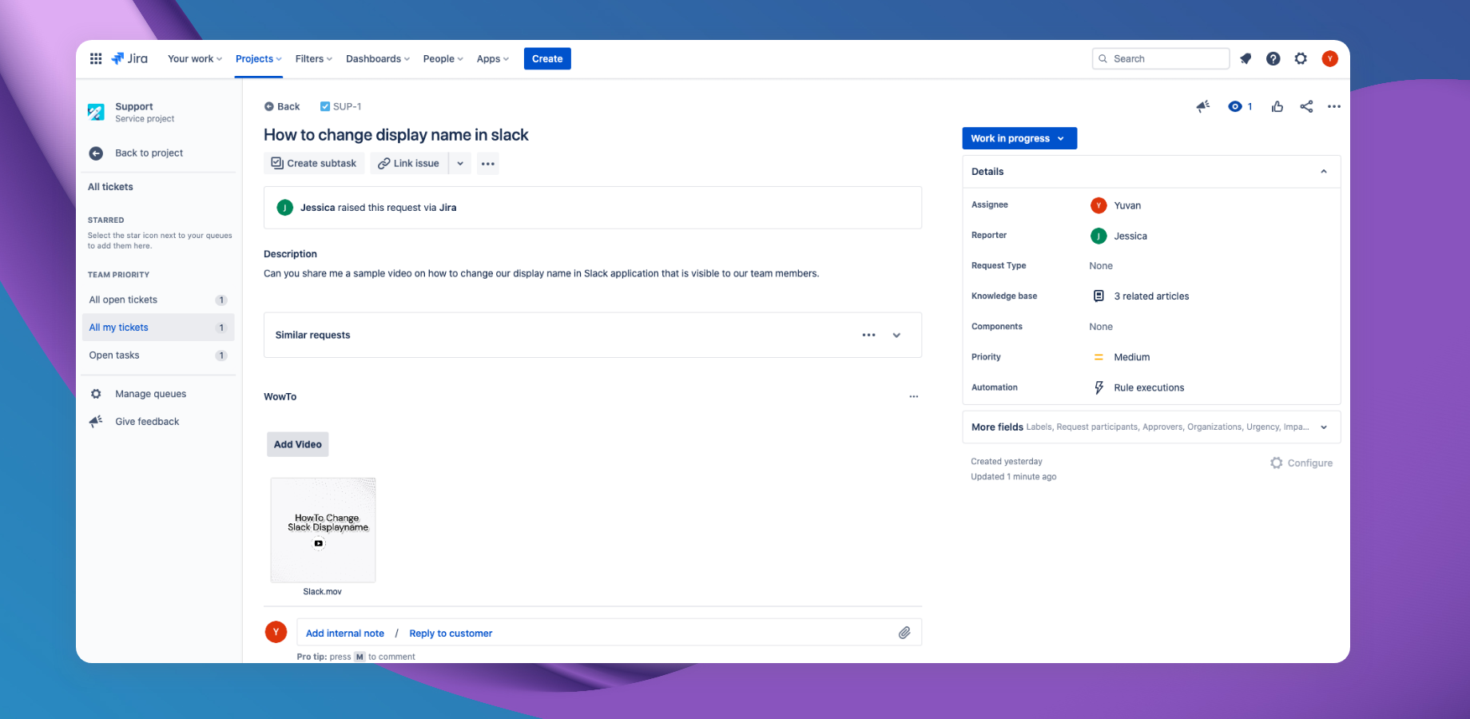The width and height of the screenshot is (1470, 719).
Task: Open Manage queues
Action: pos(150,394)
